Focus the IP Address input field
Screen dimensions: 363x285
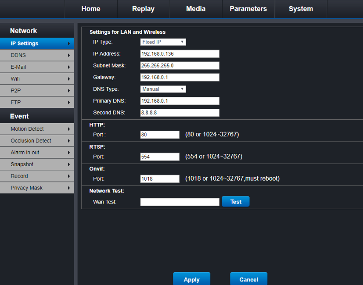[180, 54]
